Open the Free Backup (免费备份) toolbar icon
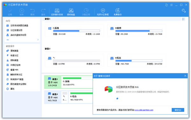 (117, 12)
